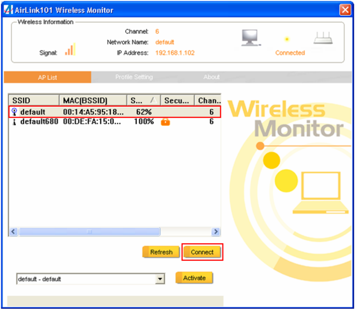Sort by the Secu... column header
The width and height of the screenshot is (357, 310).
click(x=177, y=100)
